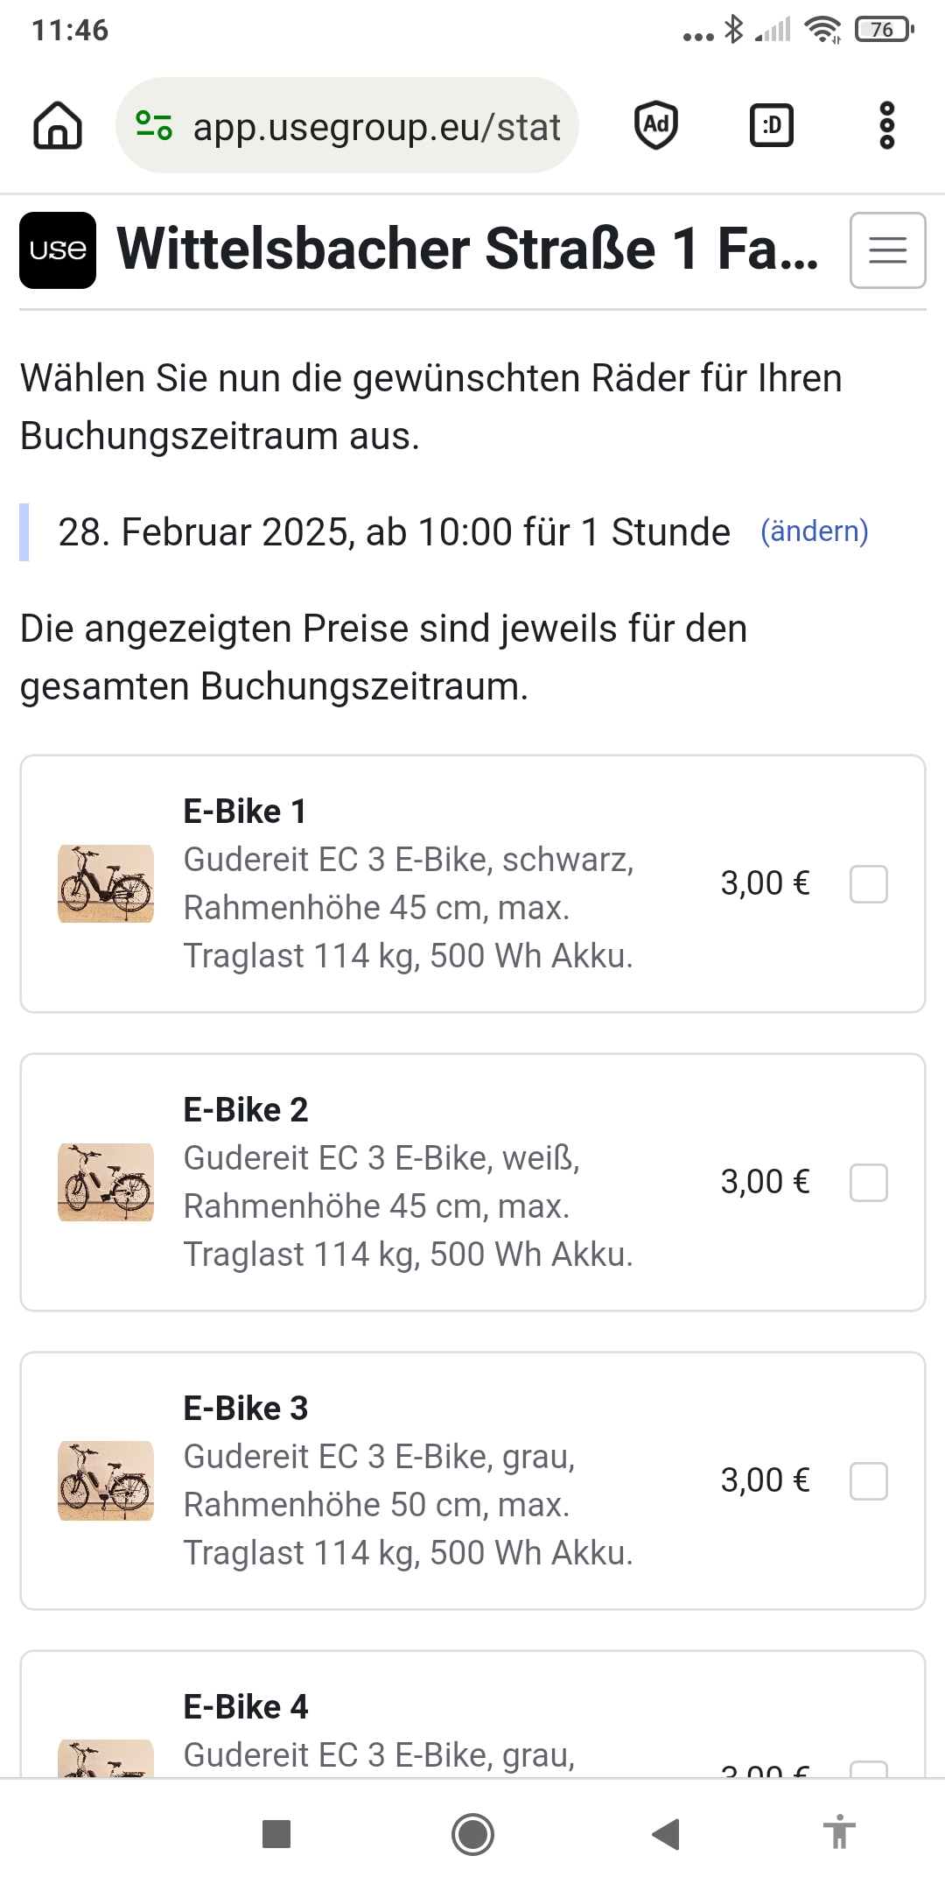Tap the 'E-Bike 4' title
This screenshot has width=945, height=1891.
(246, 1707)
